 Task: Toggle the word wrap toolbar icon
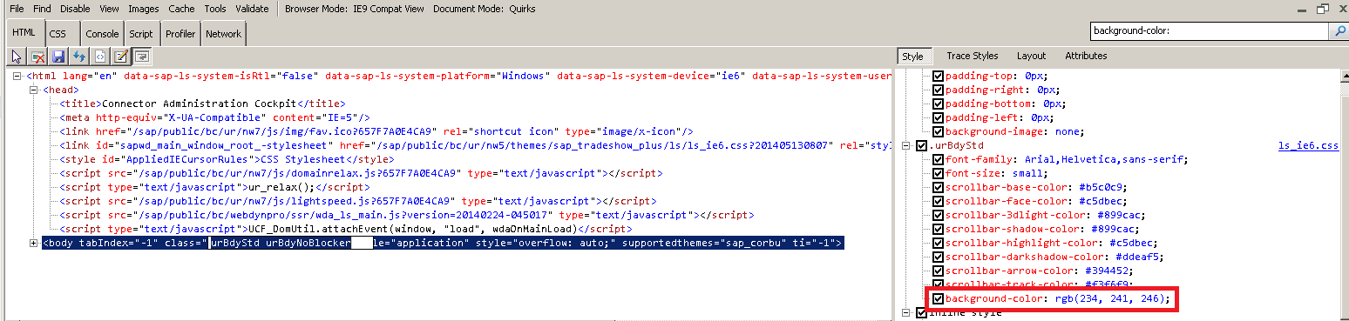pos(141,57)
